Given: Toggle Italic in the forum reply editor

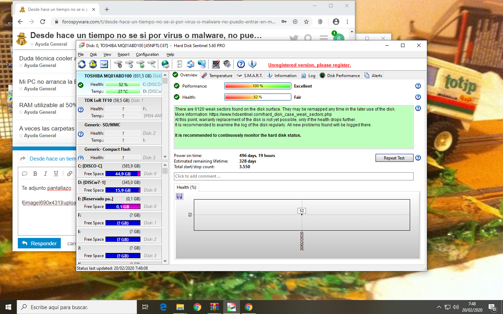Looking at the screenshot, I should (45, 174).
